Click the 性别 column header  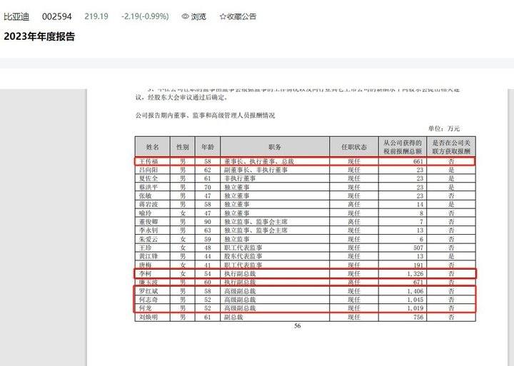pyautogui.click(x=183, y=147)
